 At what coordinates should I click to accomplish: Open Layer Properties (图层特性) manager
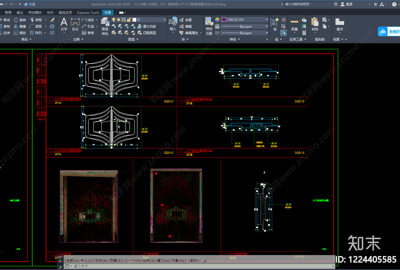point(105,26)
